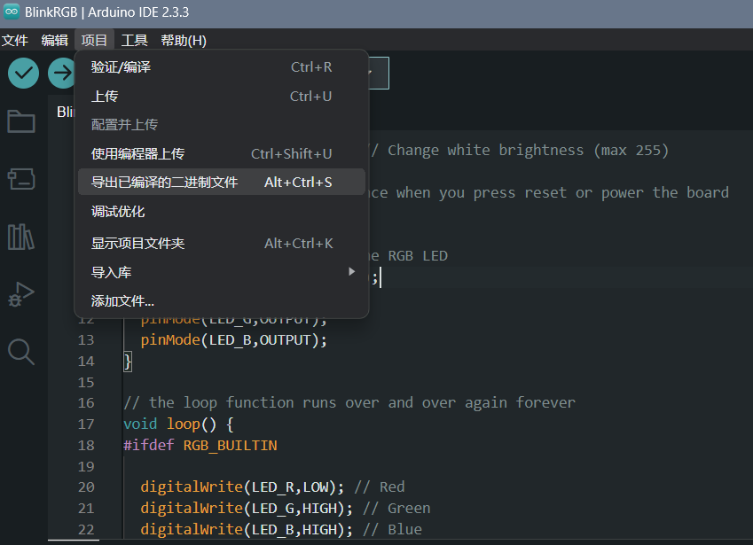This screenshot has height=545, width=753.
Task: Click the #ifdef RGB_BUILTIN line
Action: pos(200,445)
